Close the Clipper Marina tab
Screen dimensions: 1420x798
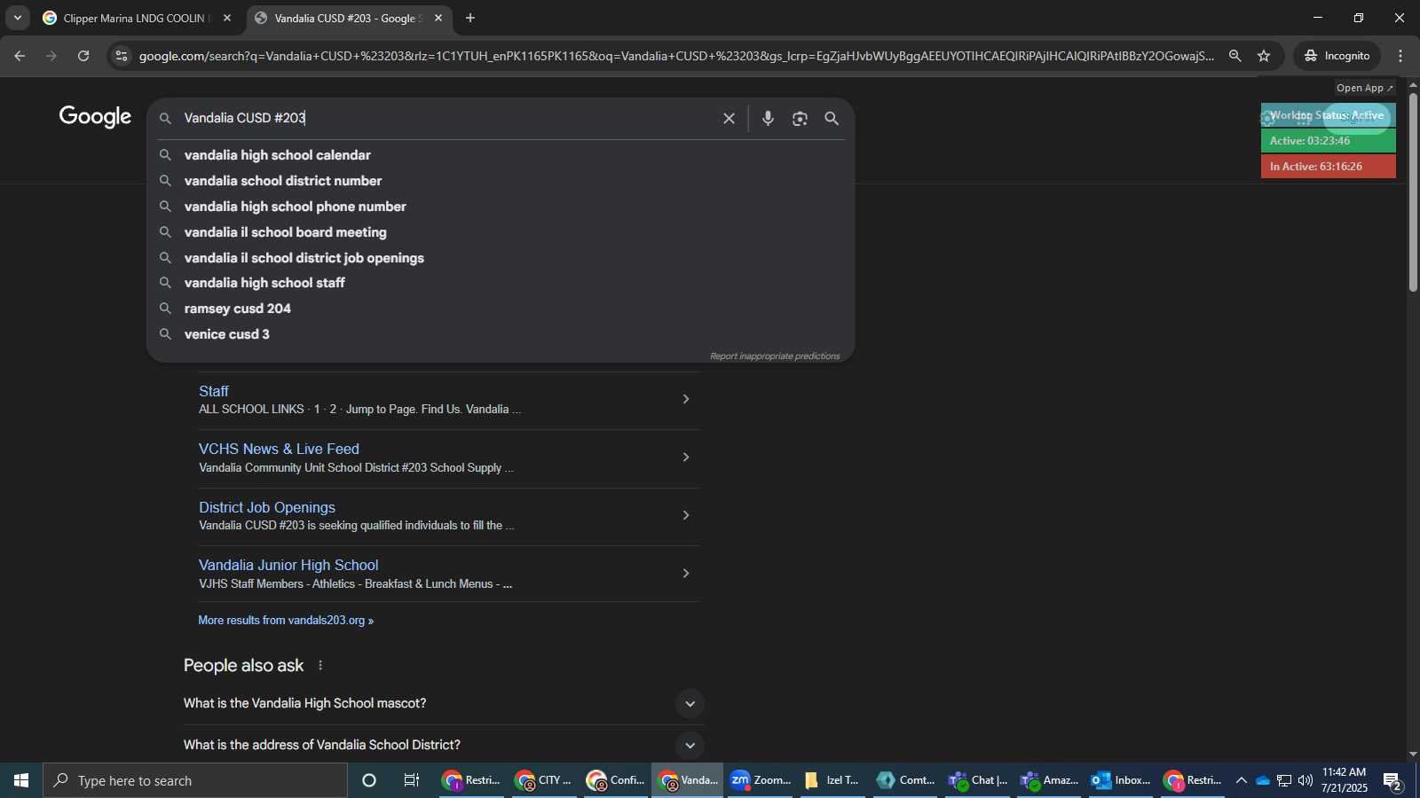point(227,18)
